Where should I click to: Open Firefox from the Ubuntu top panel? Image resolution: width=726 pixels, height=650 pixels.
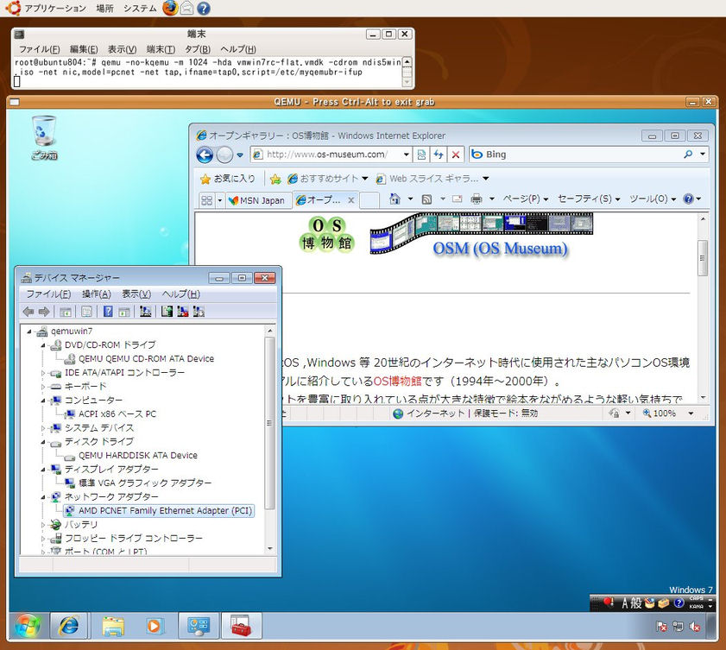click(170, 8)
